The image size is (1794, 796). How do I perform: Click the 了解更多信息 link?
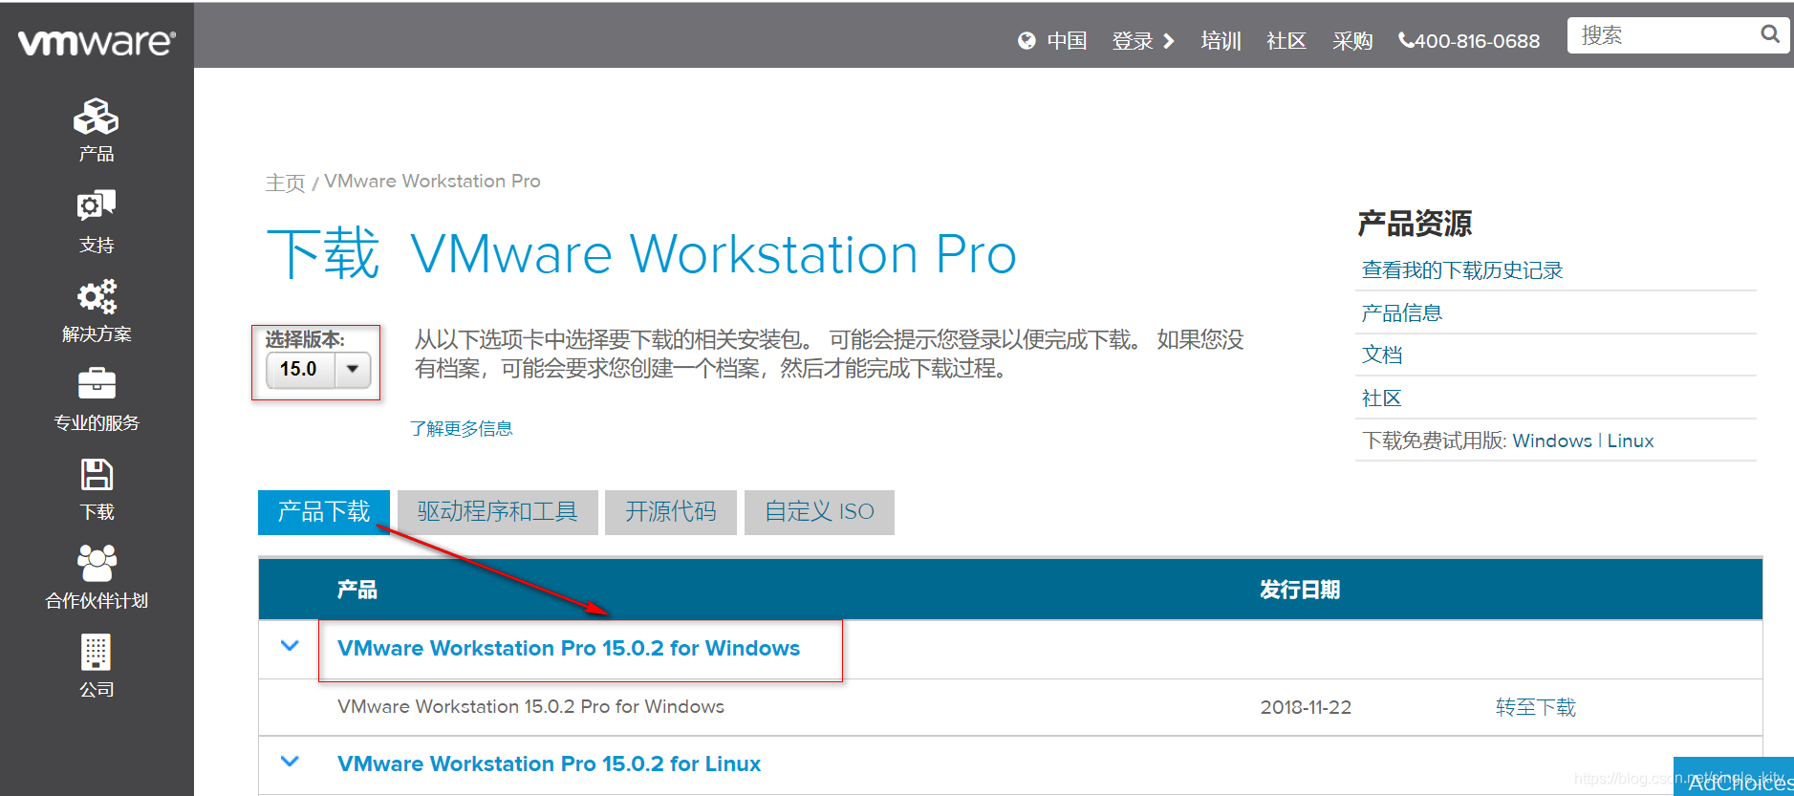coord(461,428)
